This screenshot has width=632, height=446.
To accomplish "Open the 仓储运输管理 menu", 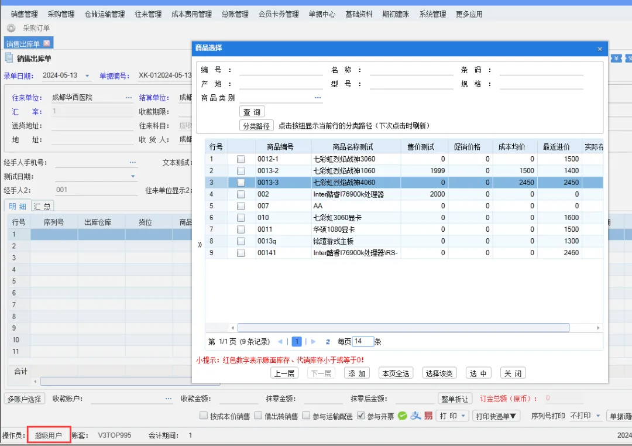I will pyautogui.click(x=104, y=14).
